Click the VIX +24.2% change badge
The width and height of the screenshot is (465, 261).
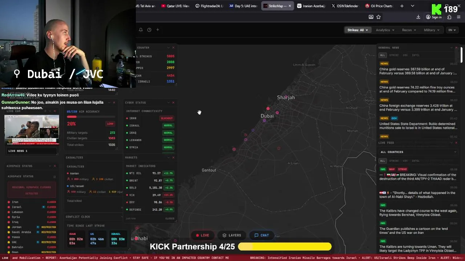click(x=169, y=195)
